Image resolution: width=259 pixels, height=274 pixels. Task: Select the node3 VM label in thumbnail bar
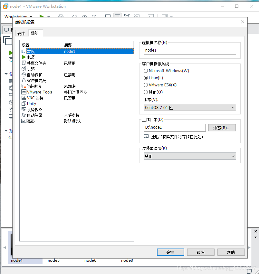pyautogui.click(x=127, y=260)
